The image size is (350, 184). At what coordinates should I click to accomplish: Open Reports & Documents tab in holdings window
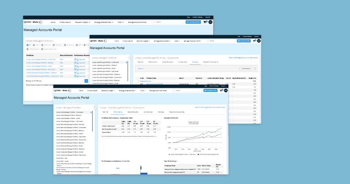click(211, 62)
